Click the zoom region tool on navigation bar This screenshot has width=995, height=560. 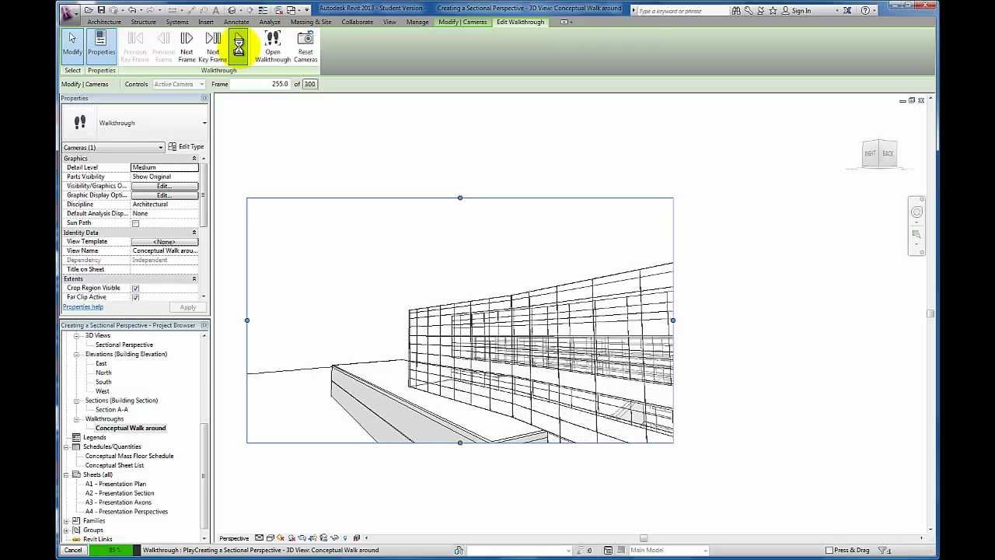click(916, 234)
